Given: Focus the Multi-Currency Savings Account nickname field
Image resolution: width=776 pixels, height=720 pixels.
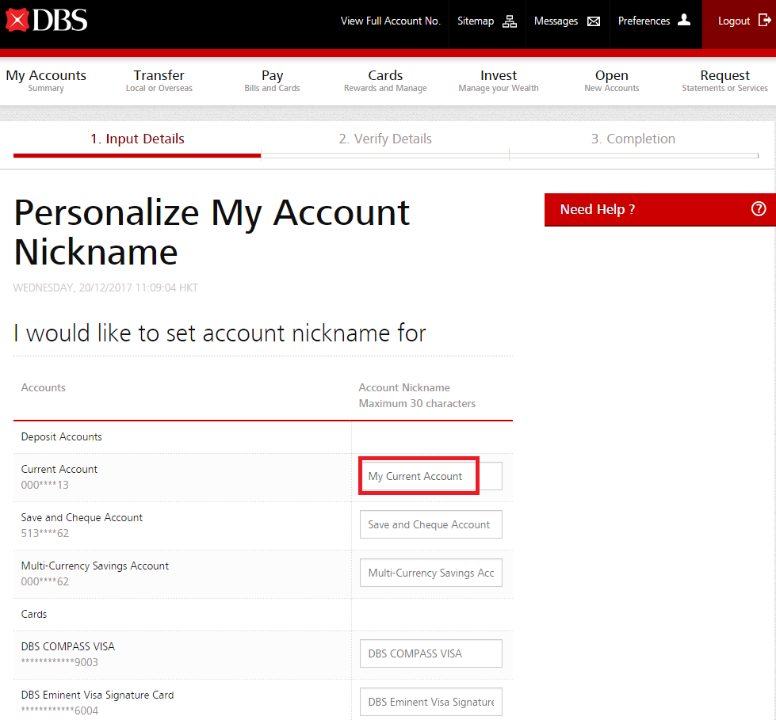Looking at the screenshot, I should [x=430, y=573].
